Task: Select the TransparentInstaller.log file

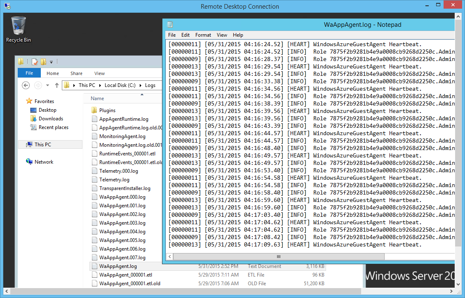Action: pyautogui.click(x=124, y=188)
